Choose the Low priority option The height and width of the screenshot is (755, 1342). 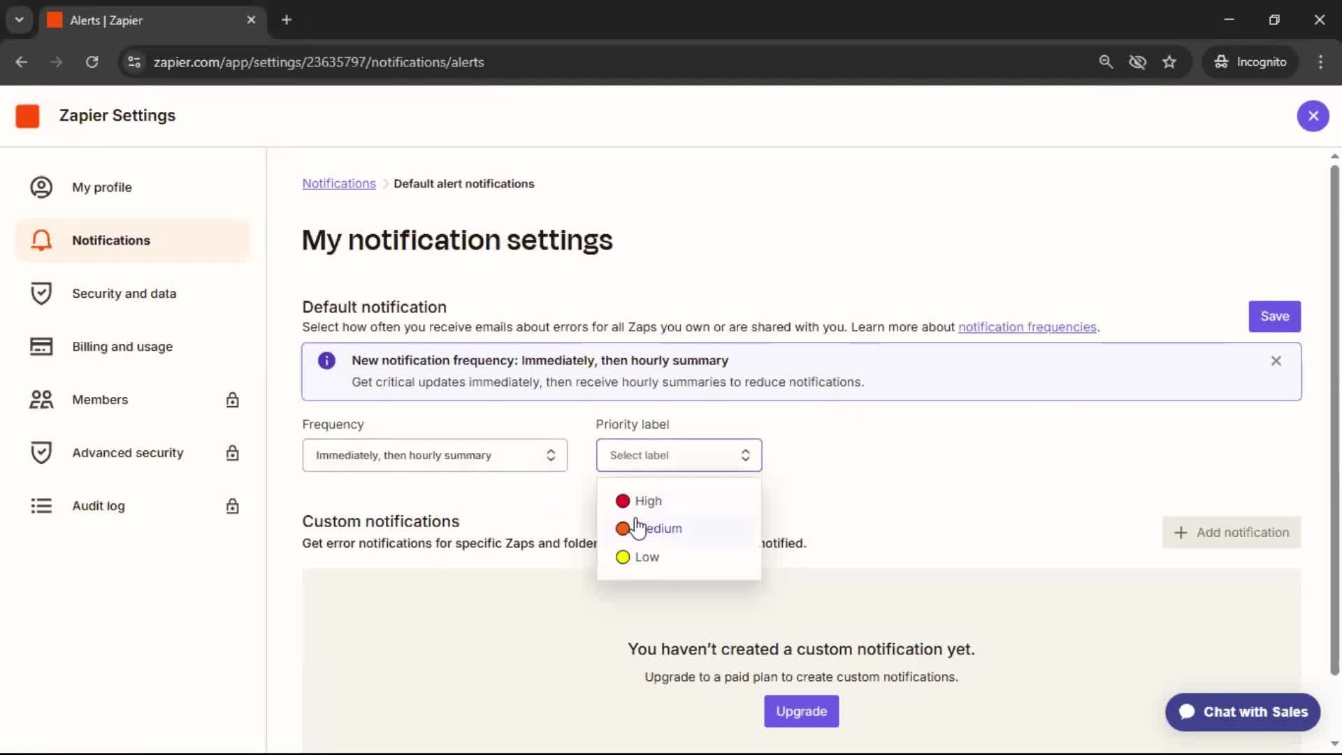[x=679, y=557]
